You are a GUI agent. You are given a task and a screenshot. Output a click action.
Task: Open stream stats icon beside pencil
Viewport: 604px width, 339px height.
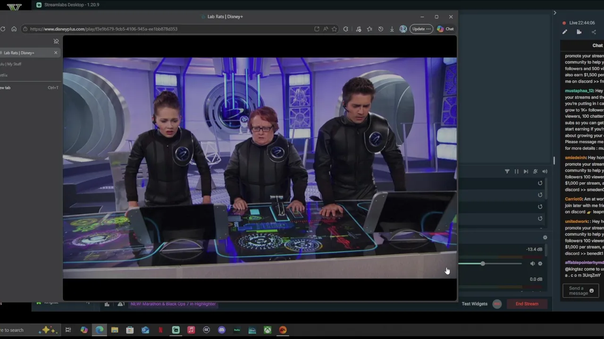coord(579,32)
